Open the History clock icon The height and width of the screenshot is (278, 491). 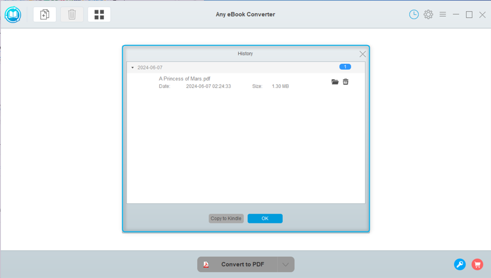[414, 14]
